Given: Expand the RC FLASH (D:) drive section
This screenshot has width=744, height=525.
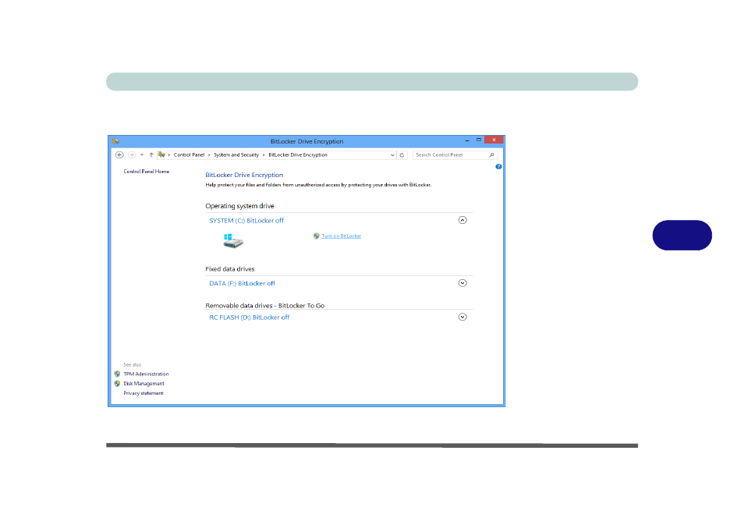Looking at the screenshot, I should [x=462, y=317].
